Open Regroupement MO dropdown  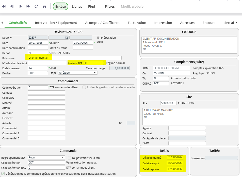coord(46,157)
